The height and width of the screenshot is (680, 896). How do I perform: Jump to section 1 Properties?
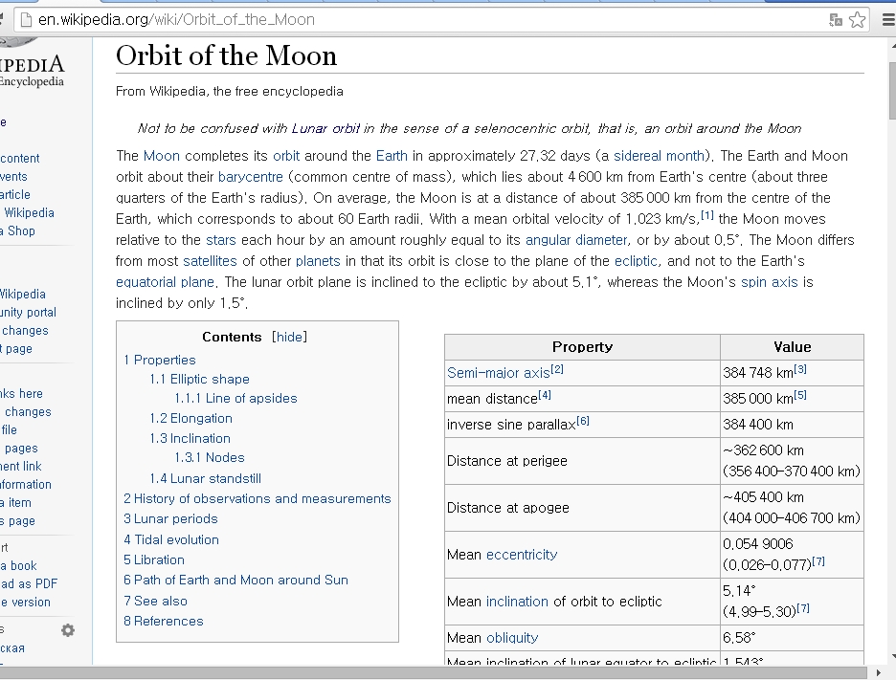[159, 360]
